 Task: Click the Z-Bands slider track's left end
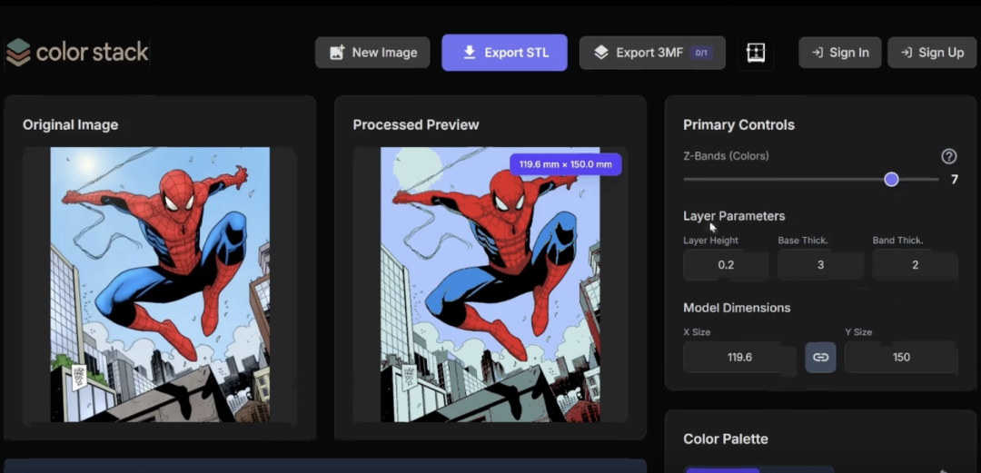(x=687, y=180)
